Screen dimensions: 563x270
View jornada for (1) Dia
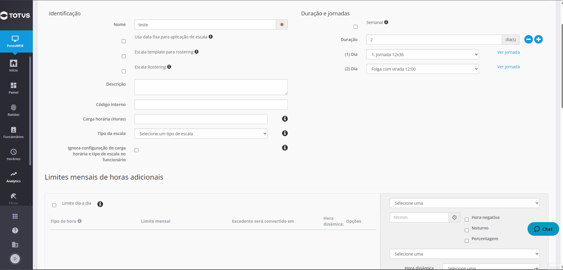[508, 52]
